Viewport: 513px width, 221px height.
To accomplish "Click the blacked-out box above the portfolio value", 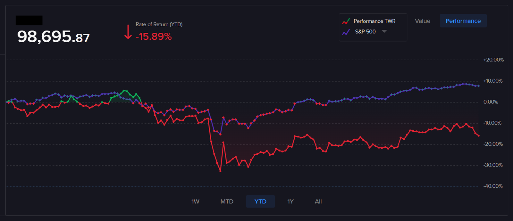I will point(29,20).
